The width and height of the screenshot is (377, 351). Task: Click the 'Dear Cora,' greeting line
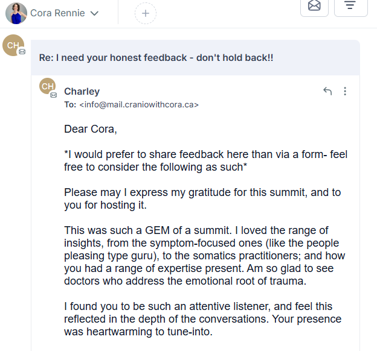tap(91, 129)
